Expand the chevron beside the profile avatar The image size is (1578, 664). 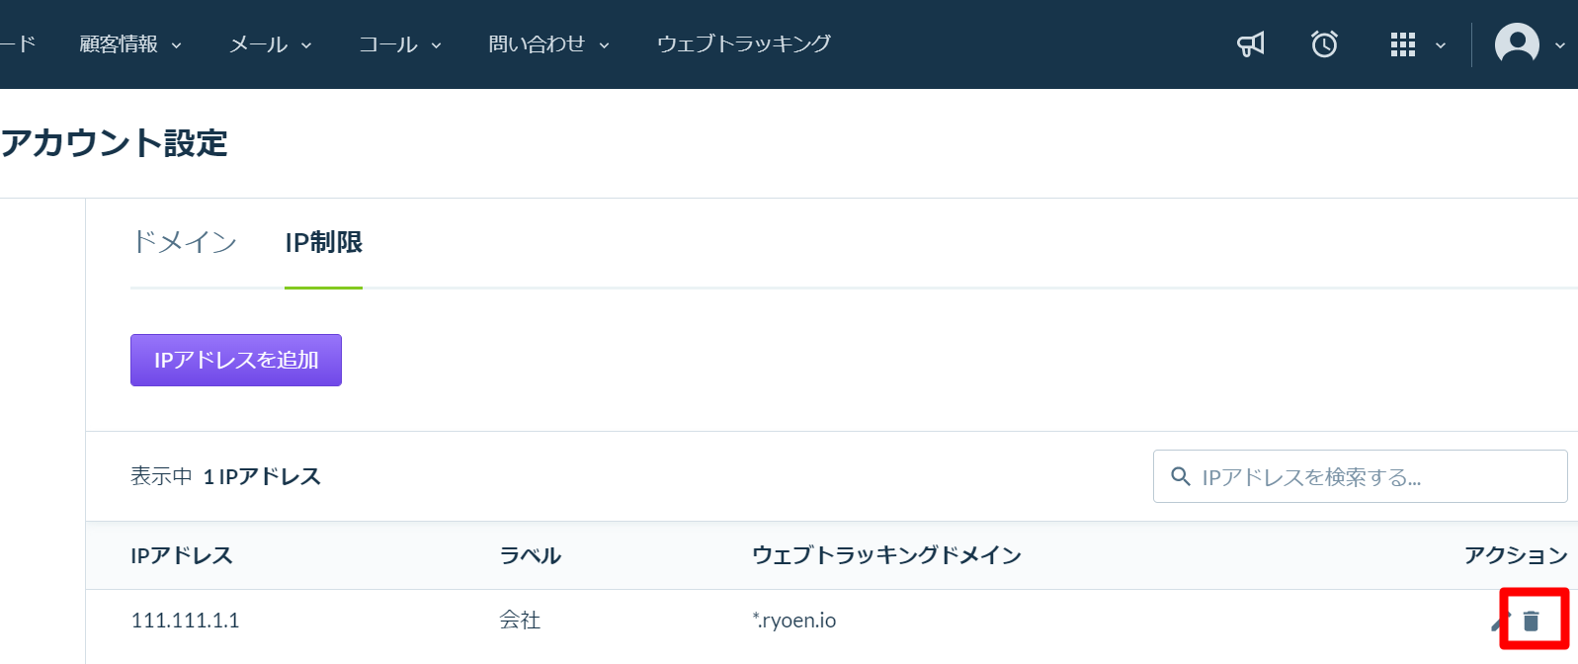pos(1560,45)
